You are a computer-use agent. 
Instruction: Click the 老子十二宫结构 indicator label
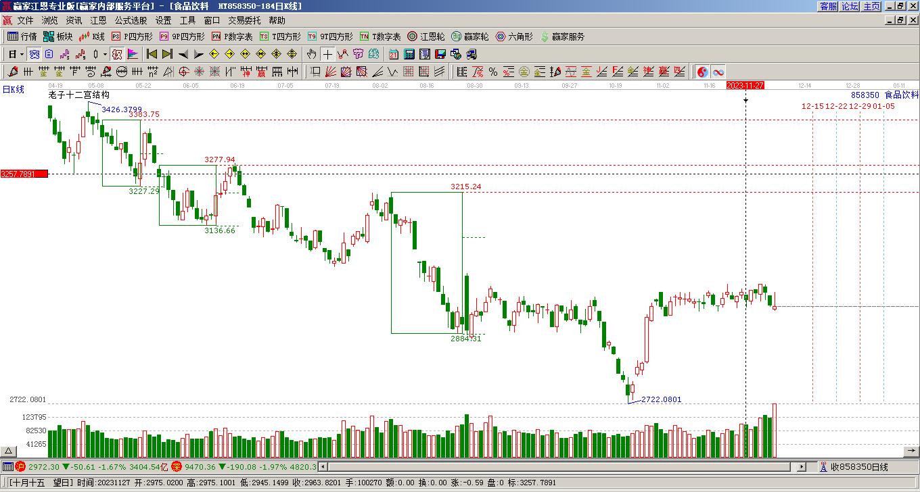(78, 95)
